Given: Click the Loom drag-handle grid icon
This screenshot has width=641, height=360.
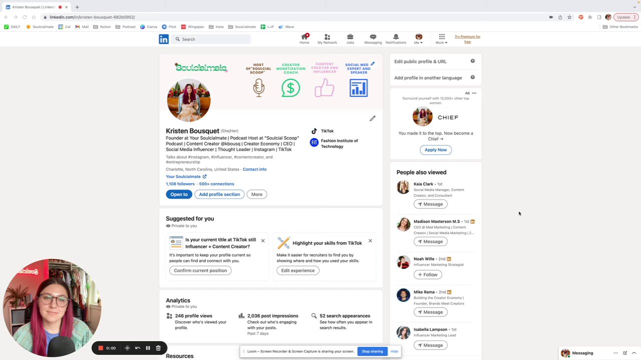Looking at the screenshot, I should 127,348.
